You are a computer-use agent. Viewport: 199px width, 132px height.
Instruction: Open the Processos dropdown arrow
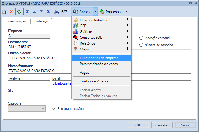point(126,12)
